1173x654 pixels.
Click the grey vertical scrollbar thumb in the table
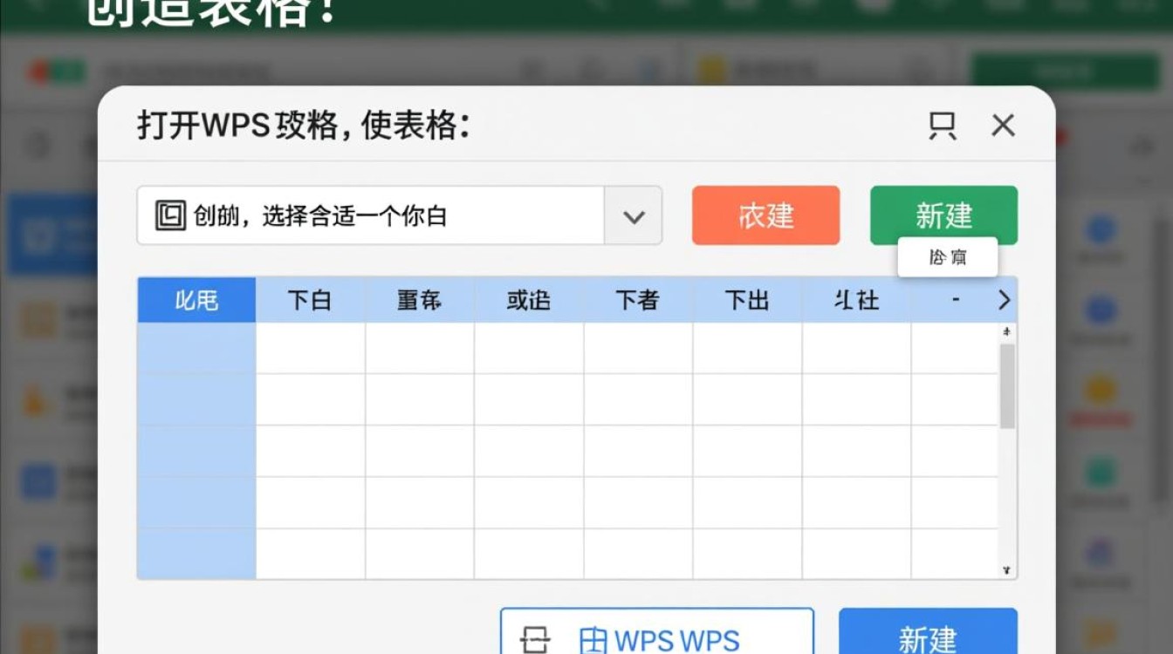(x=1007, y=385)
